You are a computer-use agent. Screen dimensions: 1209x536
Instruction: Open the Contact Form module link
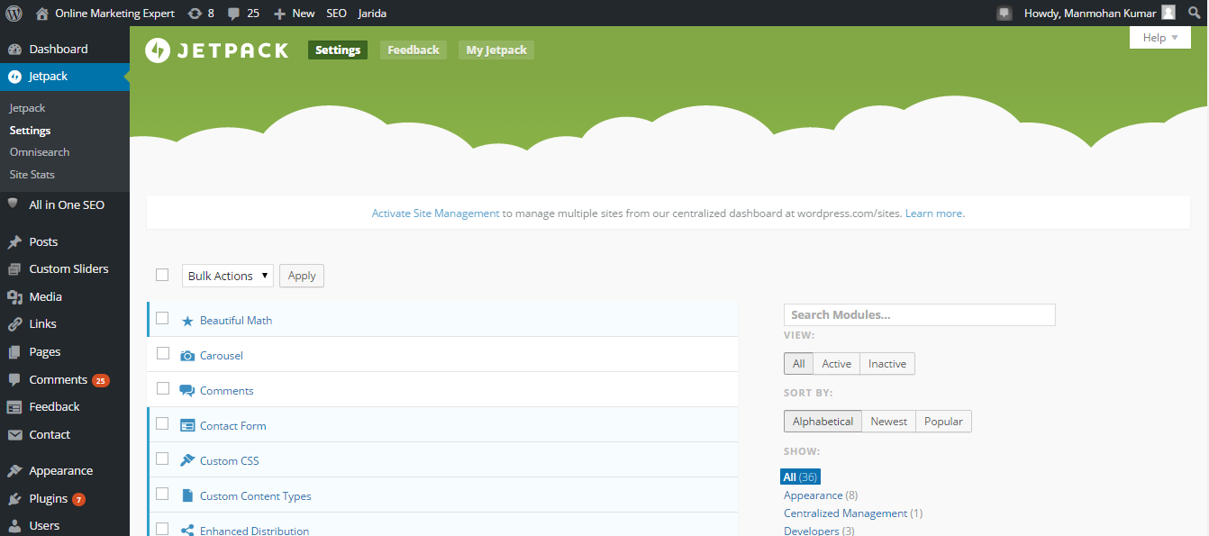233,426
